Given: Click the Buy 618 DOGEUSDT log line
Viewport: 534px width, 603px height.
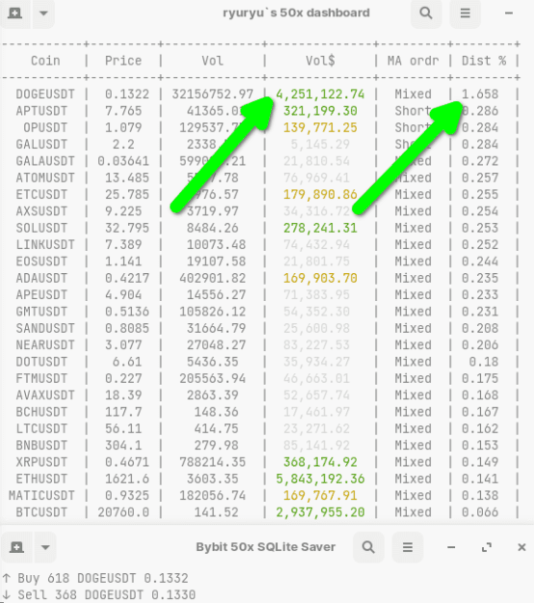Looking at the screenshot, I should click(95, 578).
